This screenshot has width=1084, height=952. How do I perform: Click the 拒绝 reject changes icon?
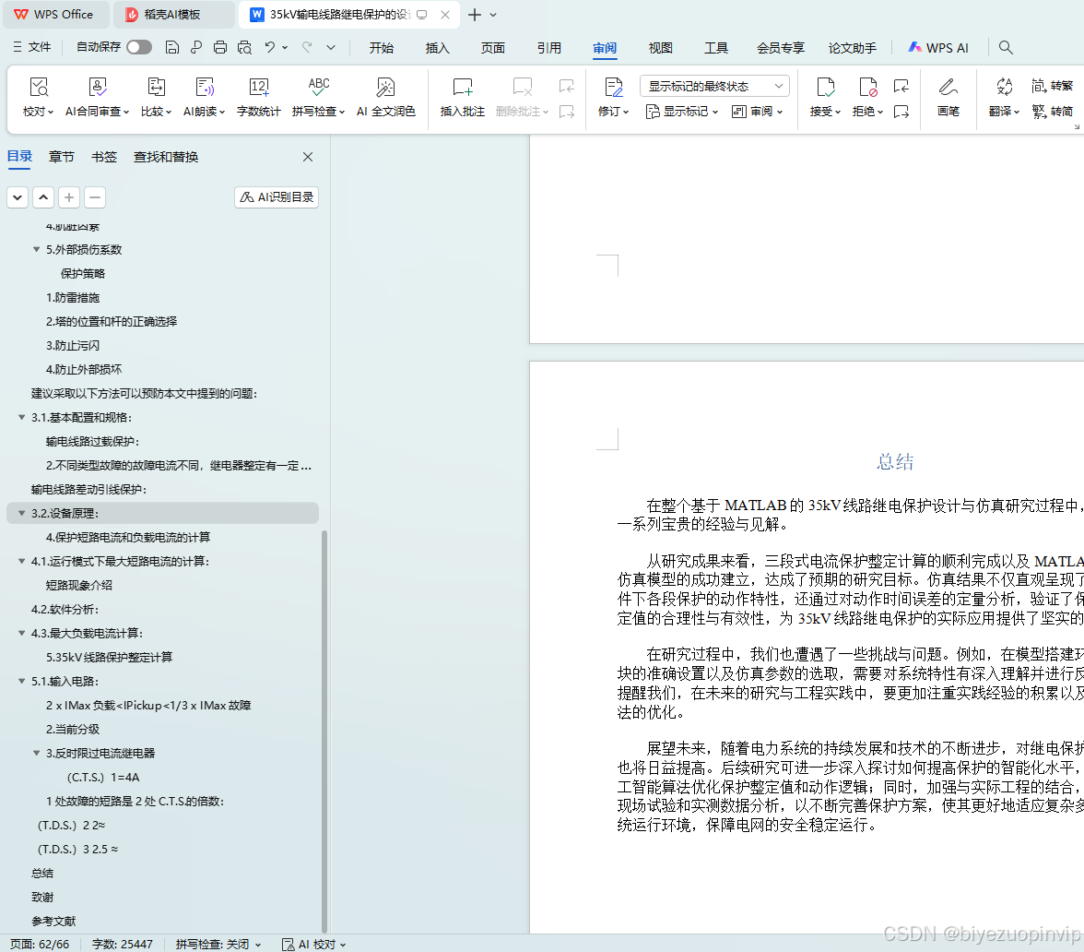867,88
